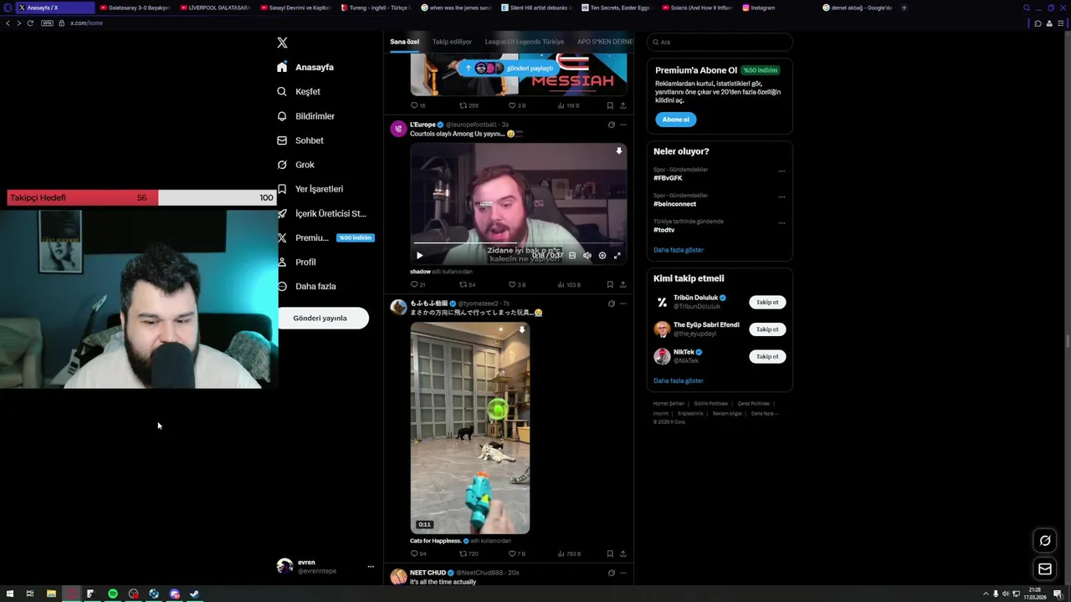The height and width of the screenshot is (602, 1071).
Task: Open Premium sidebar item
Action: [325, 237]
